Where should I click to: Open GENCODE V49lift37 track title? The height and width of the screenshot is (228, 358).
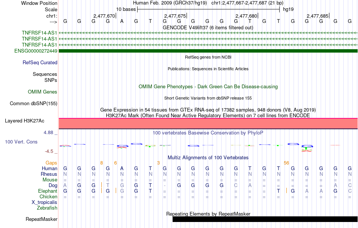pyautogui.click(x=208, y=27)
